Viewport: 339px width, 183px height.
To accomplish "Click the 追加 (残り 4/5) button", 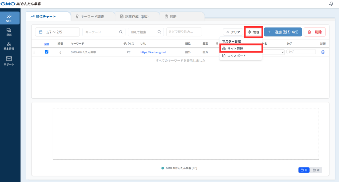I will coord(283,32).
